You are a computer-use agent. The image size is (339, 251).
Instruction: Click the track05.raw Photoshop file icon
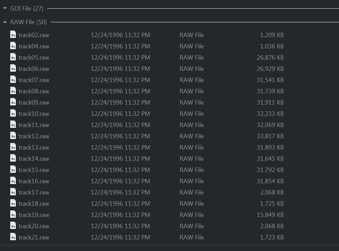pos(13,57)
